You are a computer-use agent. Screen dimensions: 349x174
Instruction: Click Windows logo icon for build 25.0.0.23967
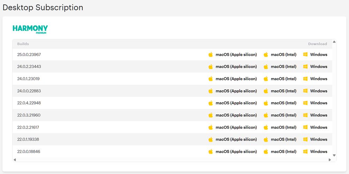pos(305,54)
